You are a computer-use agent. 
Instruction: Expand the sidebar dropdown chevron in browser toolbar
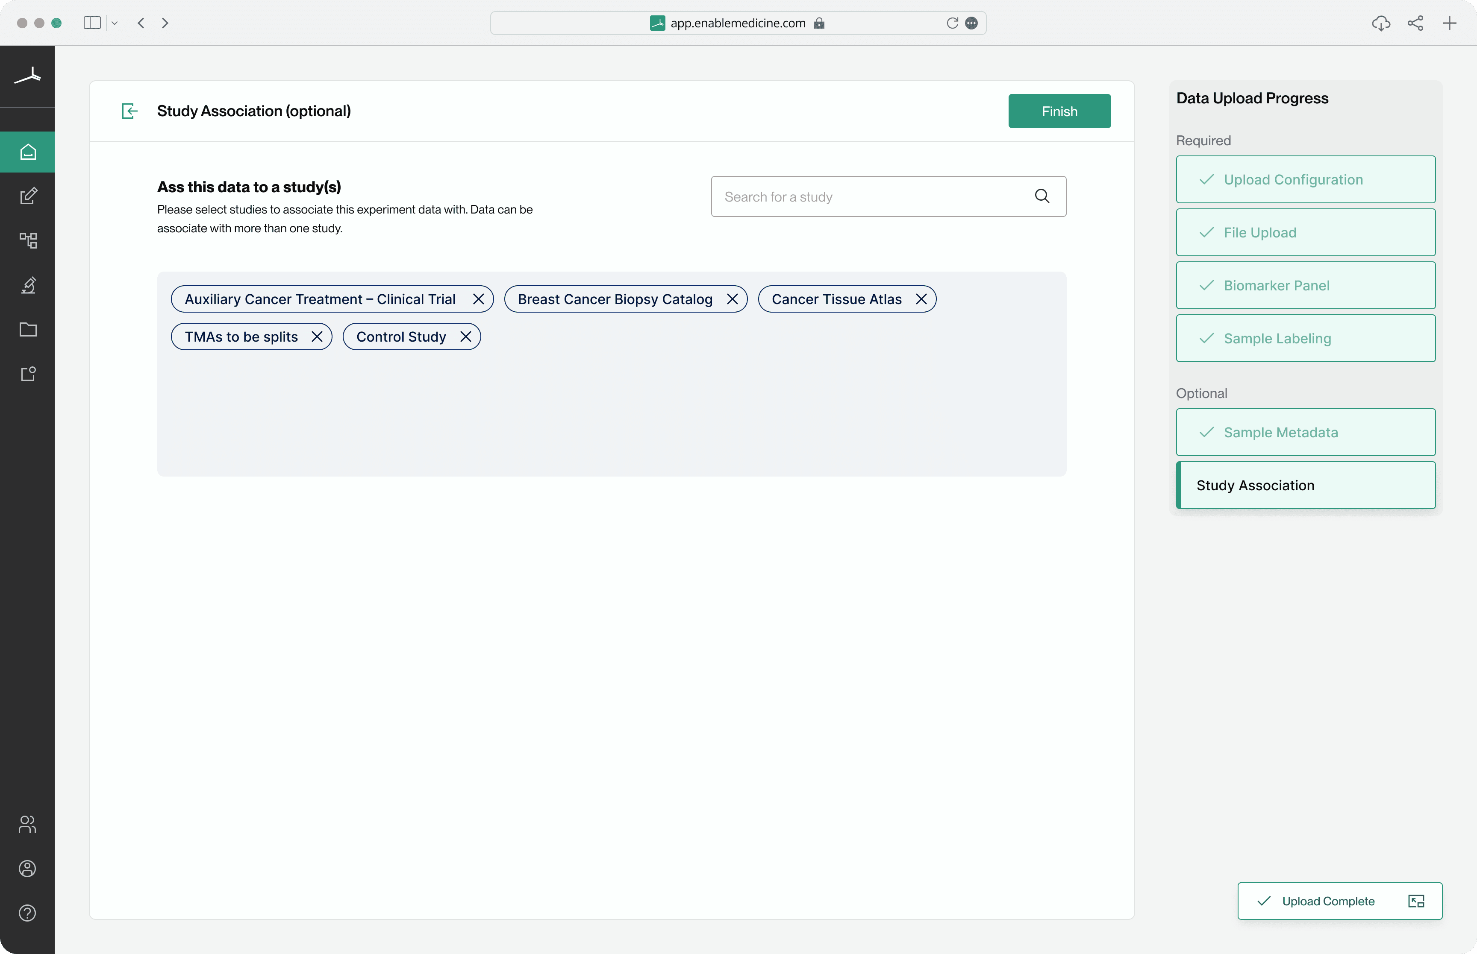pyautogui.click(x=115, y=23)
